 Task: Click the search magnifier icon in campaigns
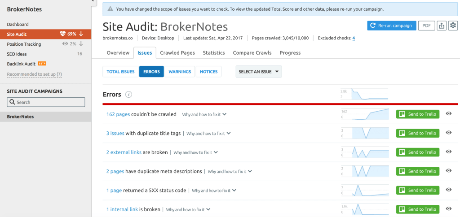pyautogui.click(x=12, y=102)
